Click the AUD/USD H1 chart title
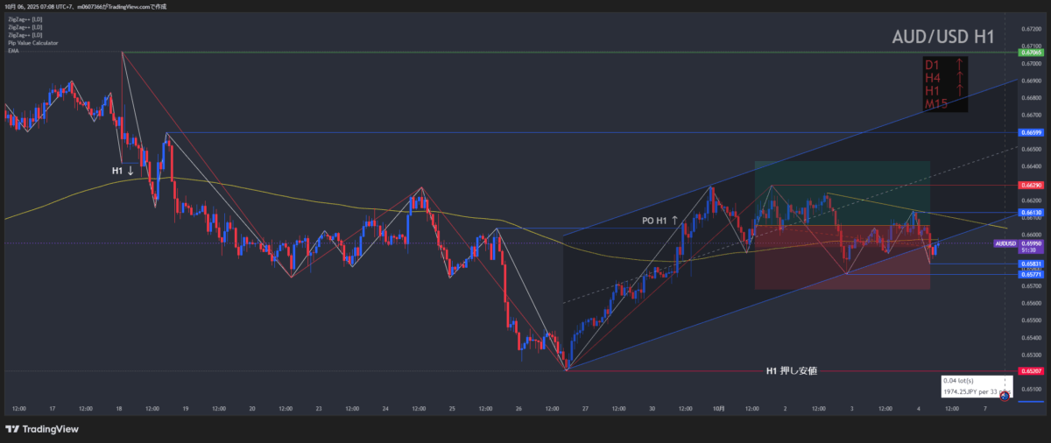1051x443 pixels. pyautogui.click(x=942, y=37)
